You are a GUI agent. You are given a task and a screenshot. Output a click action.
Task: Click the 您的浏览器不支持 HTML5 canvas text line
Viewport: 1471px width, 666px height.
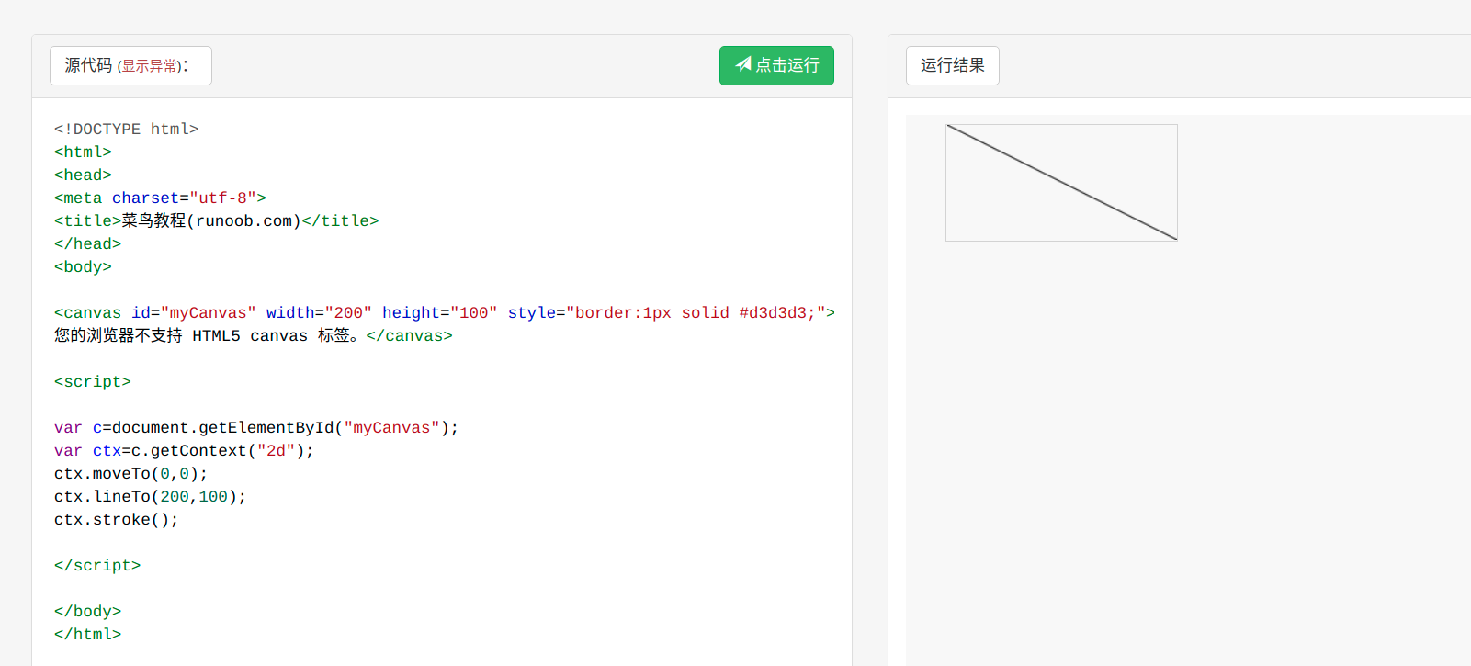(x=253, y=336)
